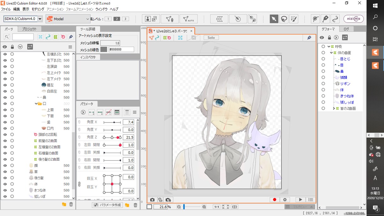Select the Arrow selection tool
The image size is (384, 216).
coord(274,19)
